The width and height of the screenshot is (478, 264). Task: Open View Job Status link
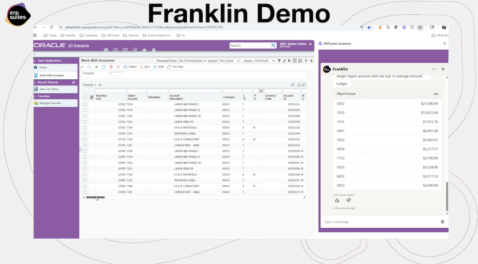[55, 89]
